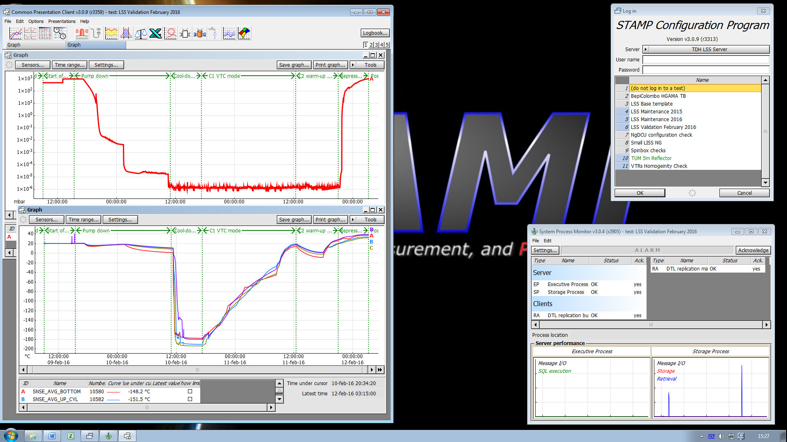Open the data table presentation icon
This screenshot has height=442, width=787.
click(x=45, y=33)
